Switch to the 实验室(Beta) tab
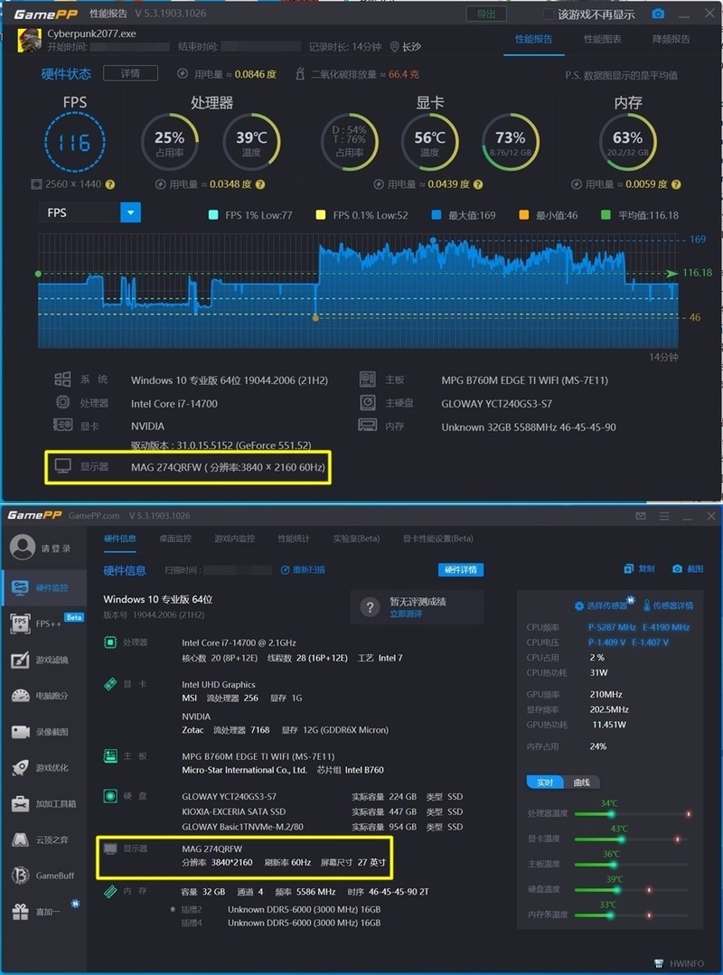Viewport: 723px width, 975px height. coord(356,539)
